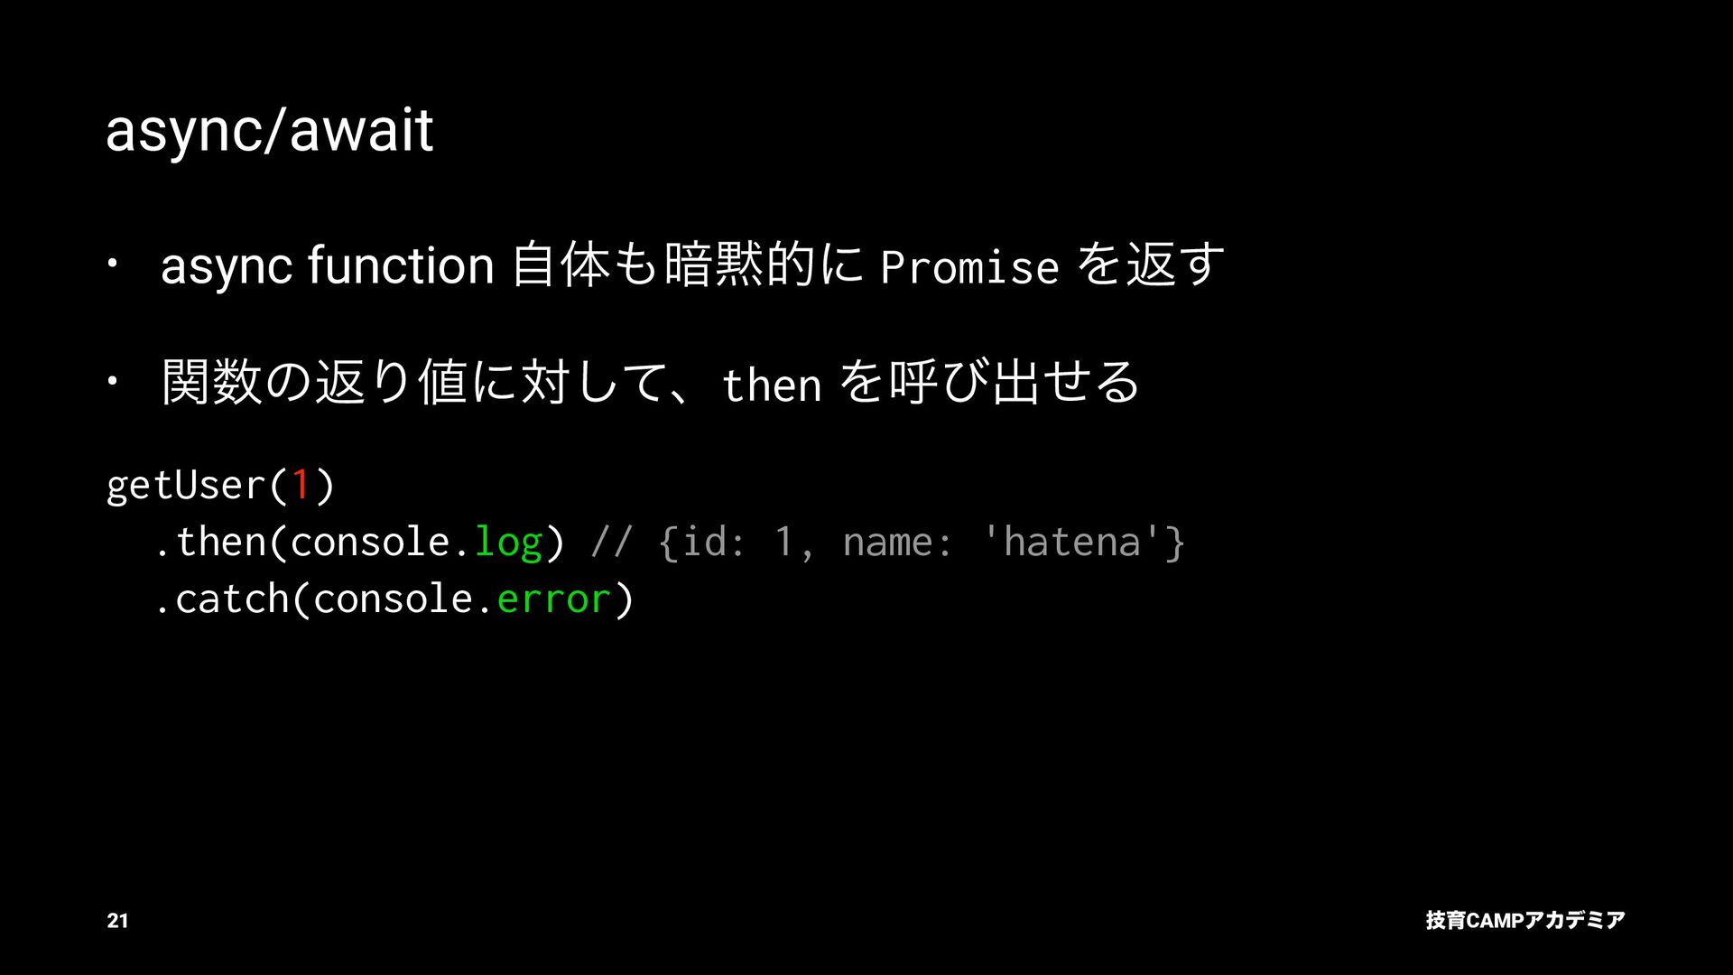Image resolution: width=1733 pixels, height=975 pixels.
Task: Click the "技育CAMPアカデミア" footer text
Action: coord(1524,921)
